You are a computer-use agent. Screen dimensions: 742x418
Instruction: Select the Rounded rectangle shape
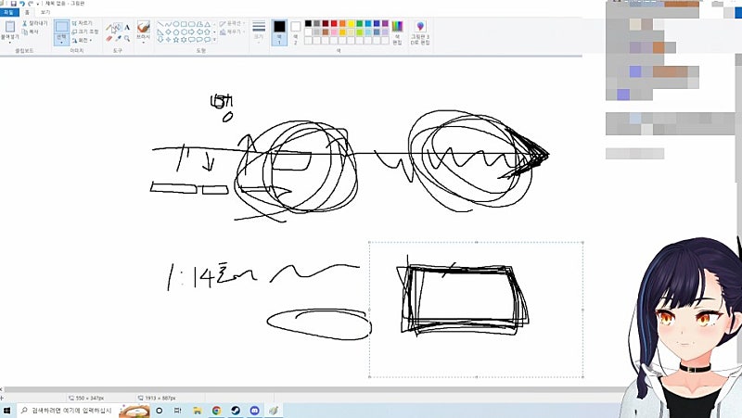click(192, 24)
